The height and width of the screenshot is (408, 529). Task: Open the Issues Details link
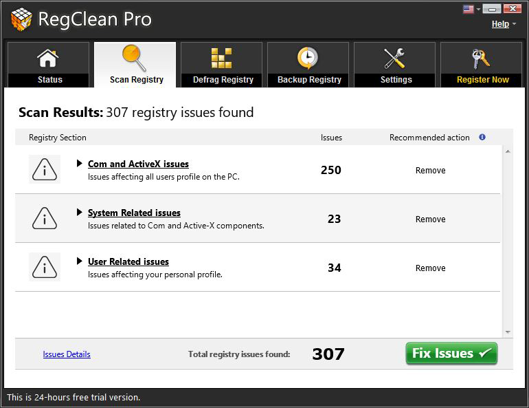[67, 354]
